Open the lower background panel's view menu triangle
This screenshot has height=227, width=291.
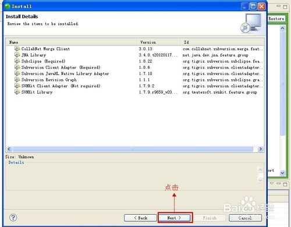pos(272,183)
